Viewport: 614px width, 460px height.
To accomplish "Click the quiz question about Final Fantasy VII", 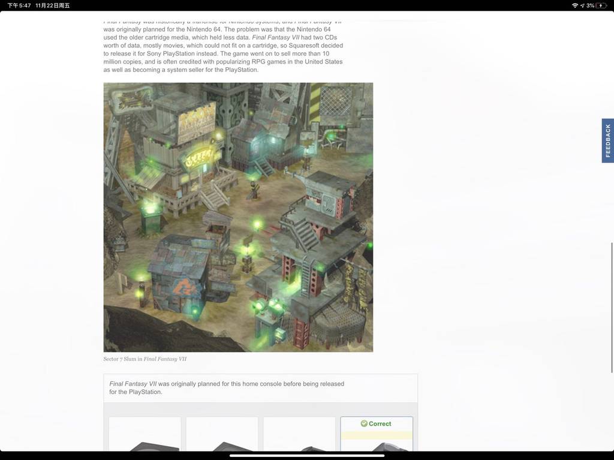I will pos(227,388).
